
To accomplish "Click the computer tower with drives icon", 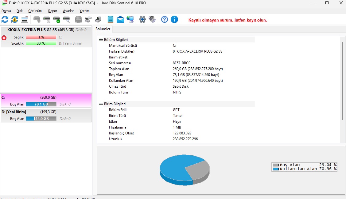I will [x=98, y=19].
